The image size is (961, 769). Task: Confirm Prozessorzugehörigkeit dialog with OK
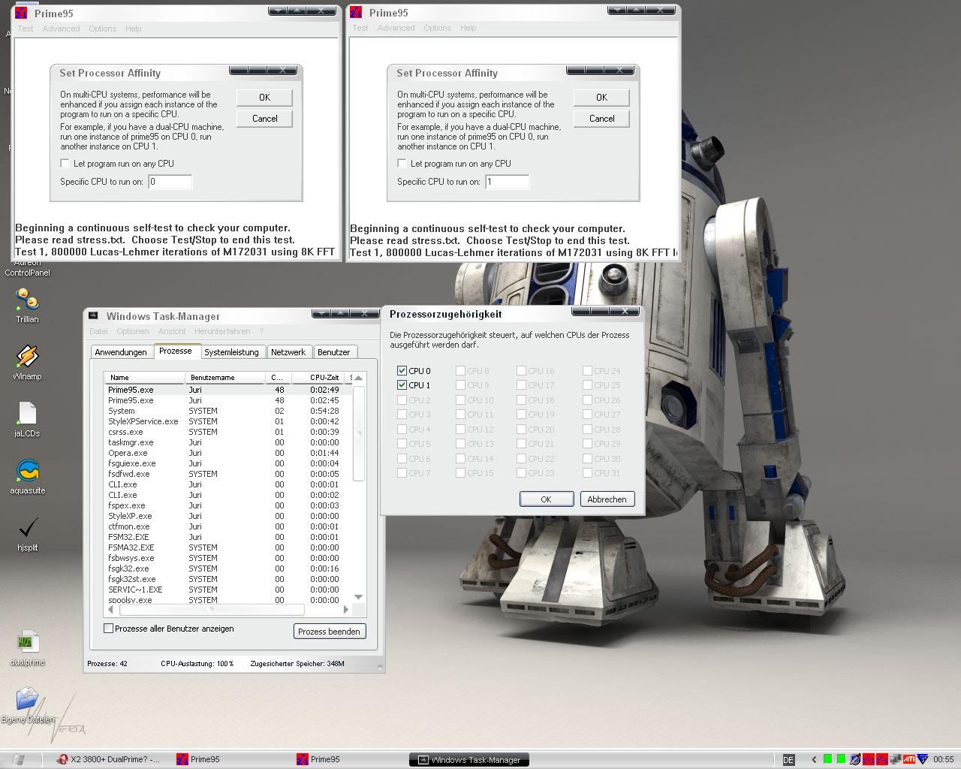[547, 499]
